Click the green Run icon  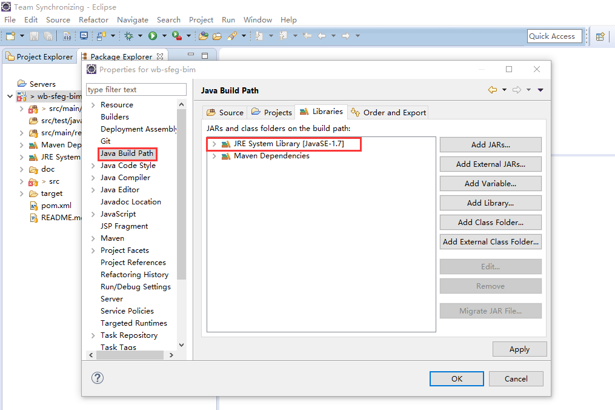click(x=153, y=36)
